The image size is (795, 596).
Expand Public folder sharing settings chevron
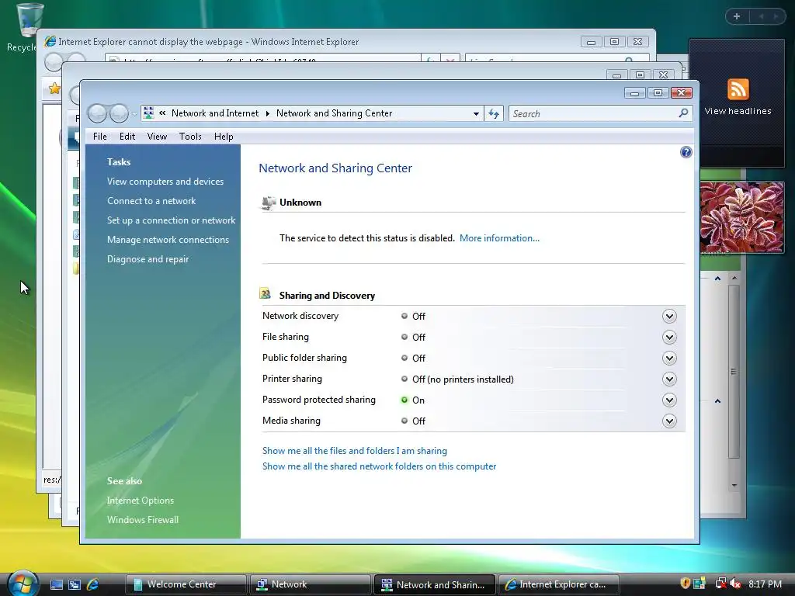pyautogui.click(x=669, y=359)
